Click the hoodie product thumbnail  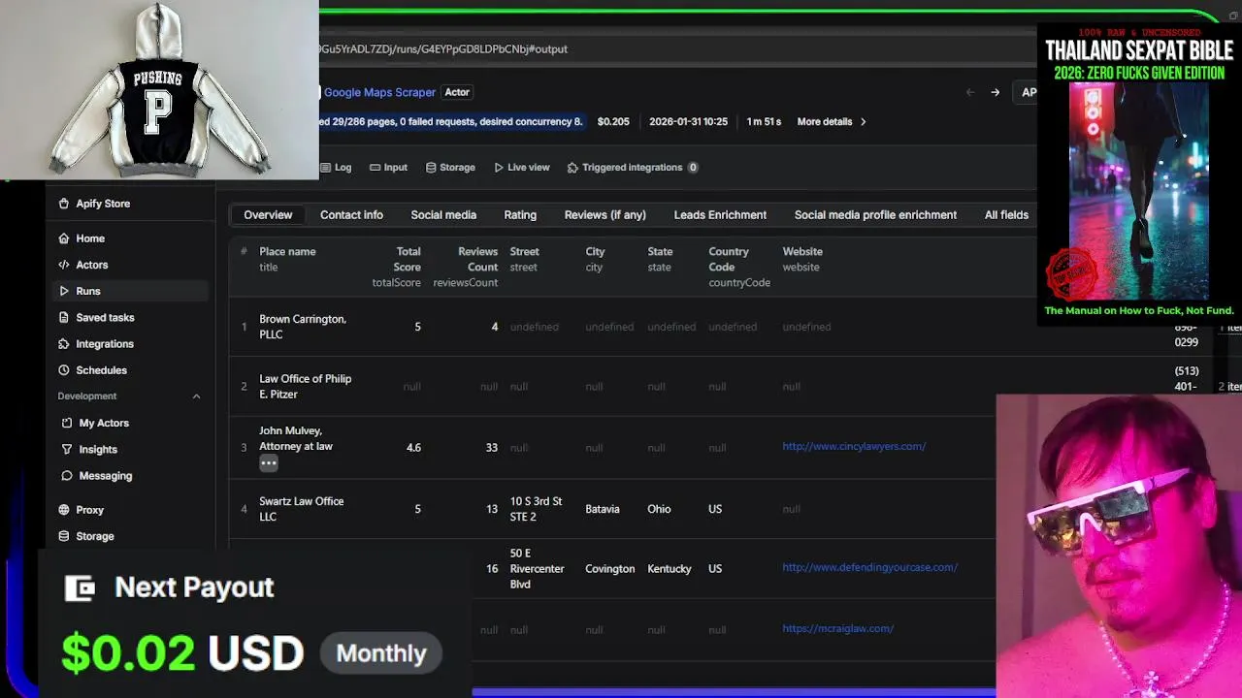pyautogui.click(x=159, y=90)
